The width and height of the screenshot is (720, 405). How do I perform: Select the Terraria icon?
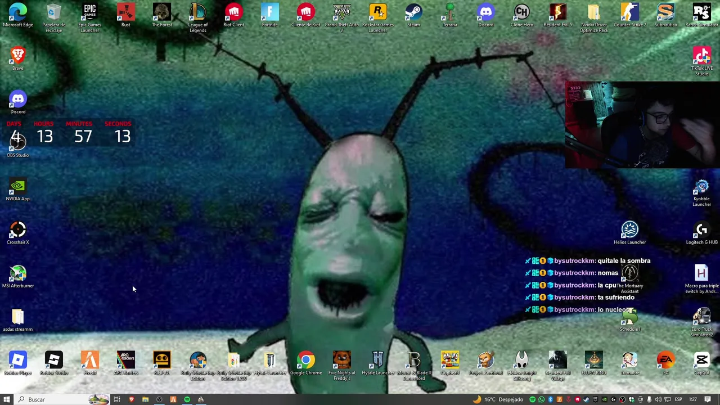pyautogui.click(x=449, y=15)
